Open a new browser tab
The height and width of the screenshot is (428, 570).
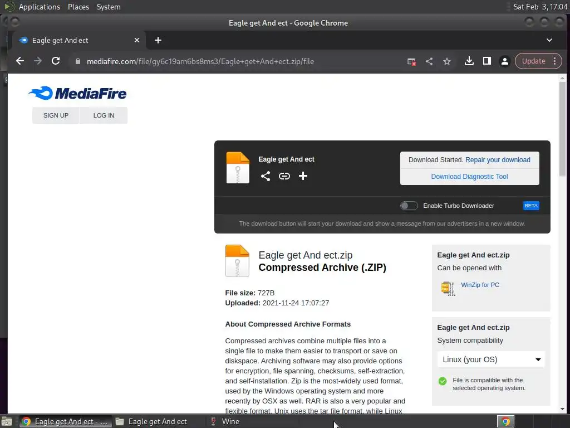(158, 40)
